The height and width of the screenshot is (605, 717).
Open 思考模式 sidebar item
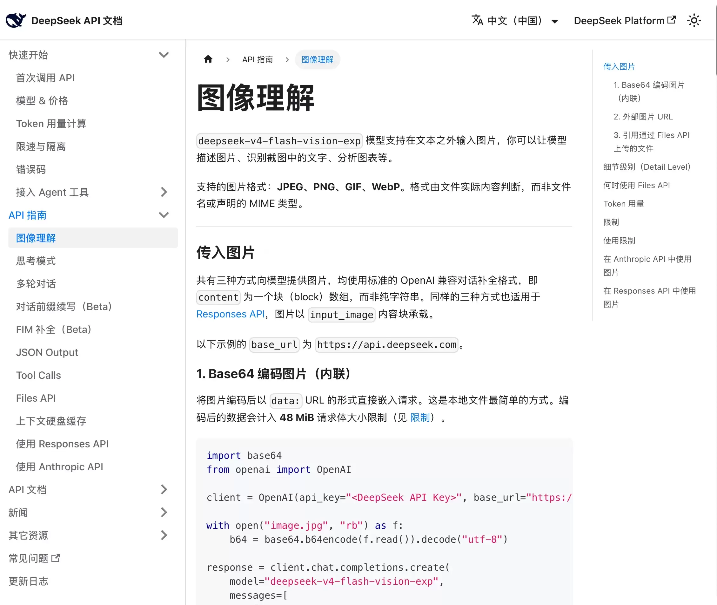click(x=36, y=261)
